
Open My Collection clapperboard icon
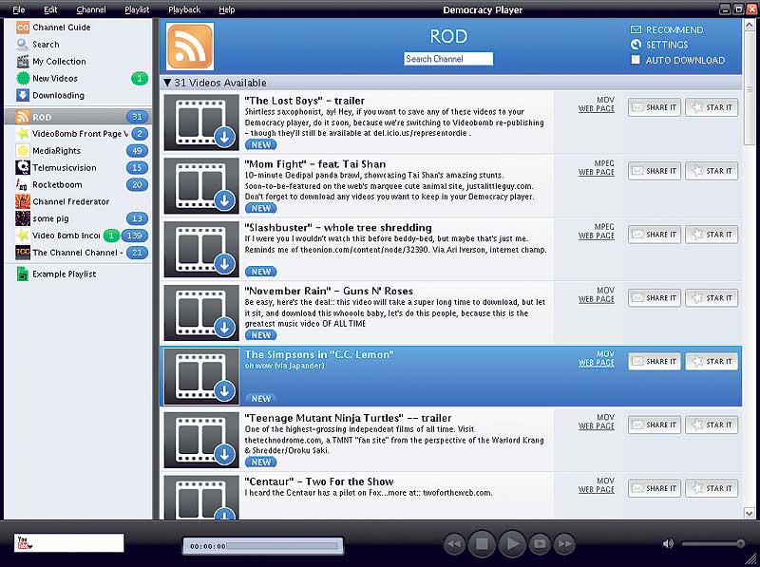coord(23,62)
